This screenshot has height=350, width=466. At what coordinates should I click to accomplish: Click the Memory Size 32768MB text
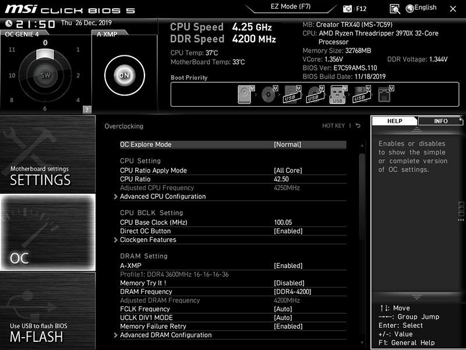click(x=337, y=51)
